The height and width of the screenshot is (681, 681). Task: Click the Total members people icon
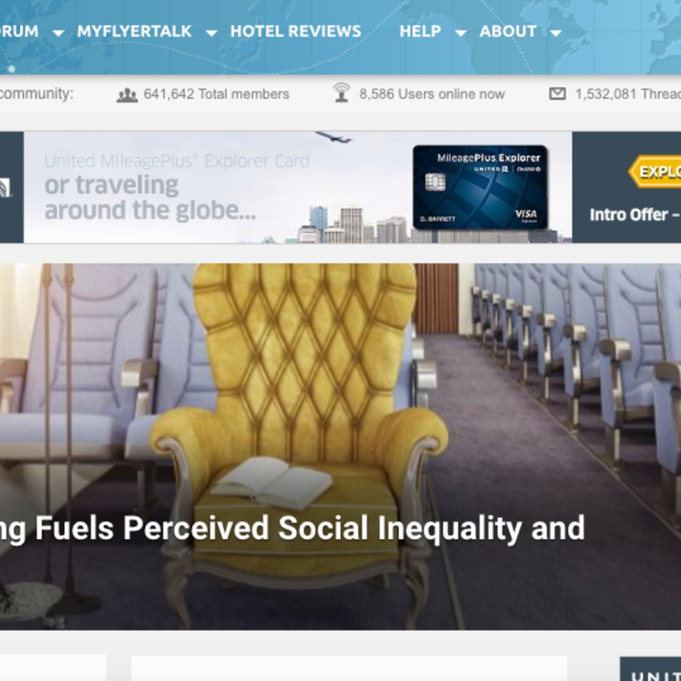point(127,95)
